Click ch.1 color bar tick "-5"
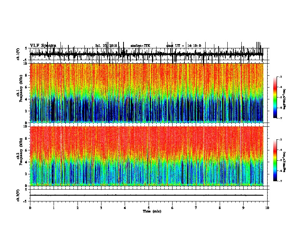This screenshot has height=233, width=301. [x=280, y=97]
